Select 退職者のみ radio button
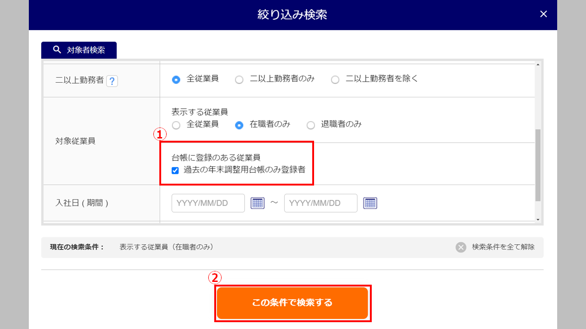The width and height of the screenshot is (586, 329). [311, 125]
